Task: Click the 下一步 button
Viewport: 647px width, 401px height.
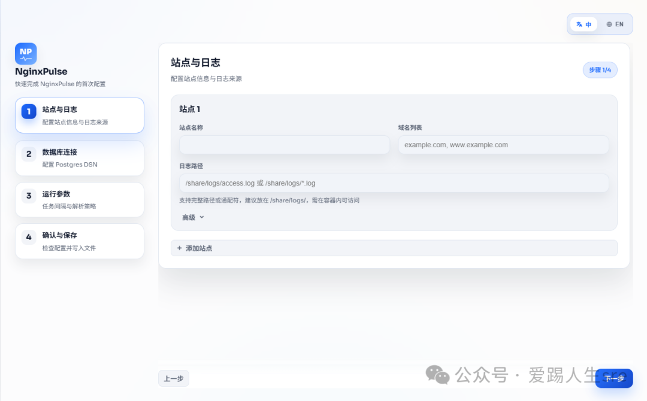Action: tap(613, 378)
